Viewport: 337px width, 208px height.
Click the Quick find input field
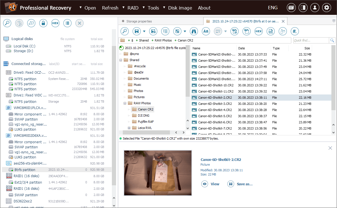pyautogui.click(x=311, y=40)
